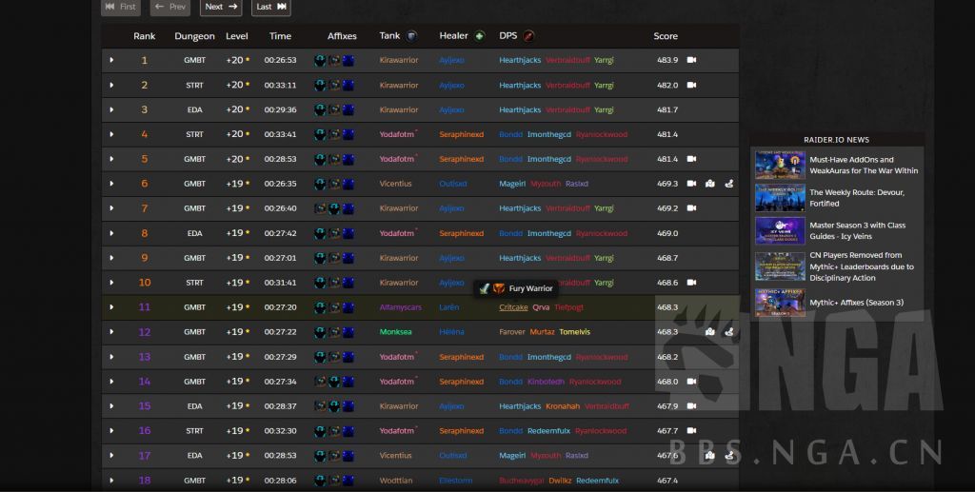Jump to the Last page of rankings
The height and width of the screenshot is (492, 975).
pos(271,7)
